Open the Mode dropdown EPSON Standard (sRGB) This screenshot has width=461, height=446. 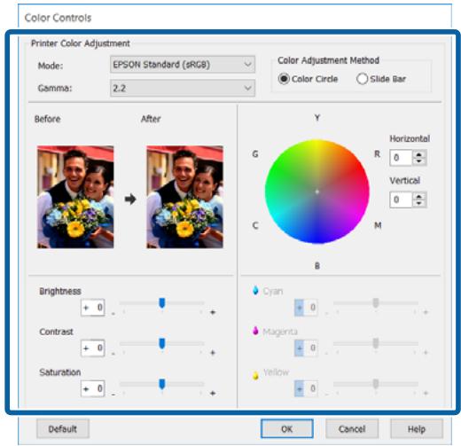click(x=183, y=65)
